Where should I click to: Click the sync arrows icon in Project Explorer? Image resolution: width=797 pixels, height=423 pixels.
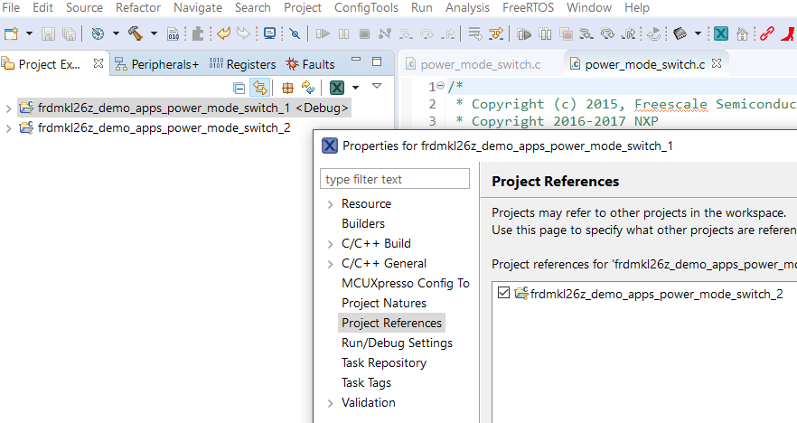coord(308,88)
